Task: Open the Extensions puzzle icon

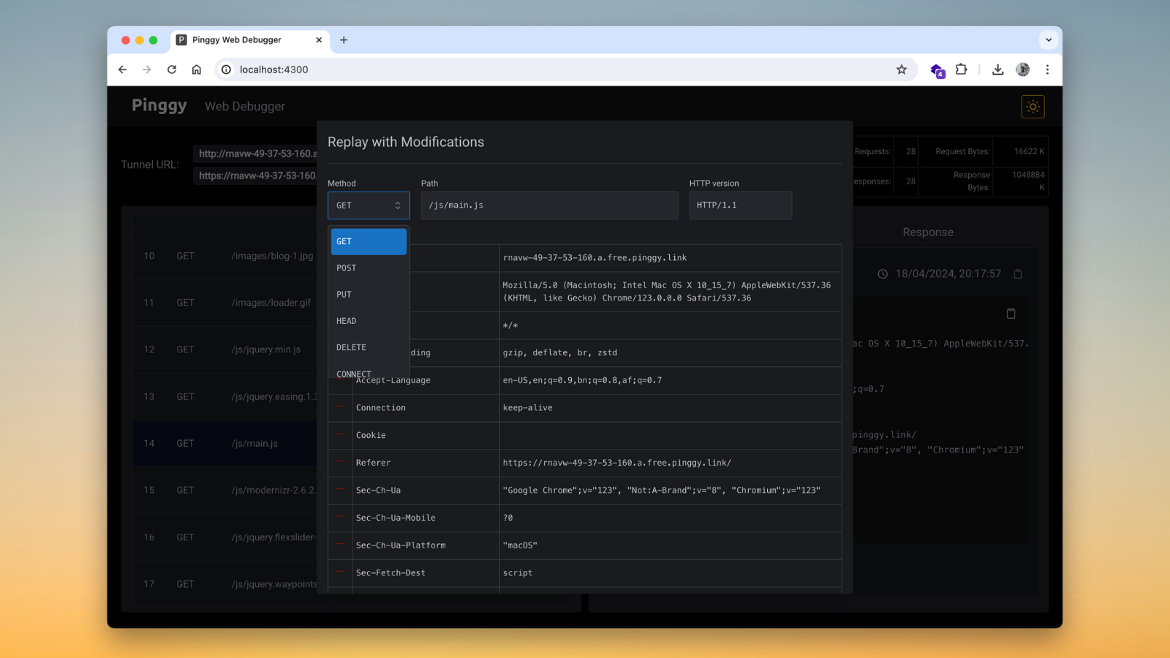Action: click(x=962, y=69)
